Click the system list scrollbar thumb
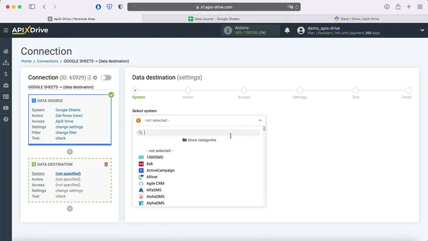The image size is (428, 241). coord(264,128)
